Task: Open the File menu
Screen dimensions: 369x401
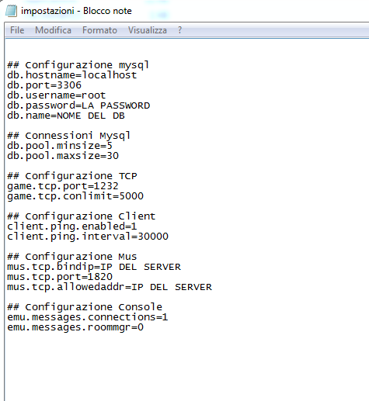Action: [17, 30]
